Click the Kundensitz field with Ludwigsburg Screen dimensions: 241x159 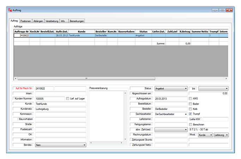point(61,109)
